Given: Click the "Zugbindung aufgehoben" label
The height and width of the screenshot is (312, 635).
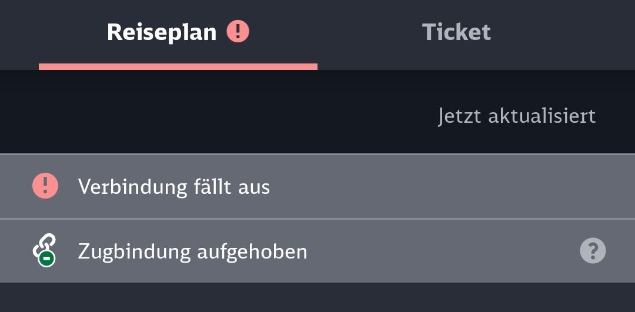Looking at the screenshot, I should click(192, 251).
